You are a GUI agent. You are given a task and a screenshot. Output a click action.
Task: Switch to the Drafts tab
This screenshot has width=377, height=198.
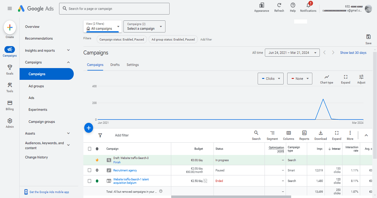[x=115, y=65]
